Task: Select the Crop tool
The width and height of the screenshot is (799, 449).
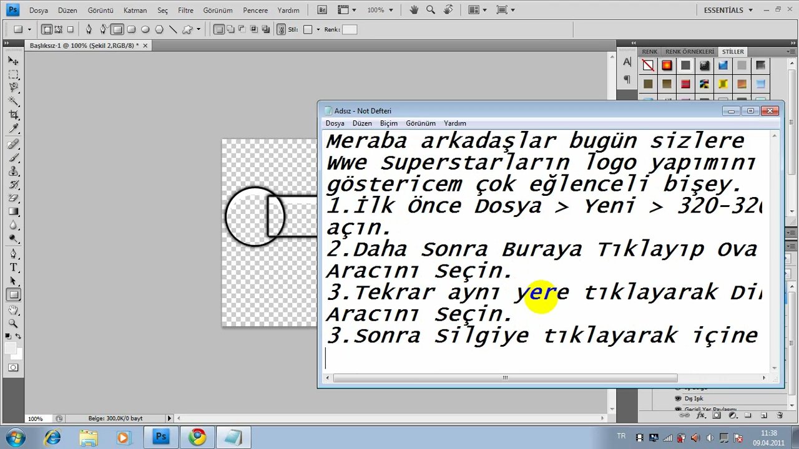Action: [x=13, y=115]
